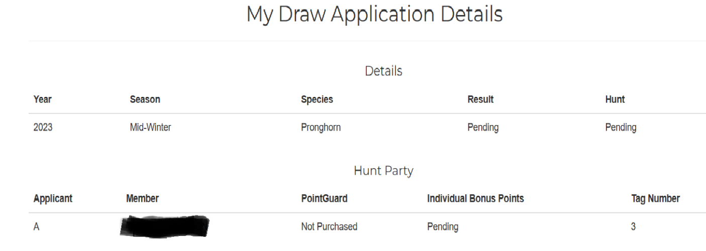Select the Mid-Winter season value
The width and height of the screenshot is (706, 251).
pos(150,128)
